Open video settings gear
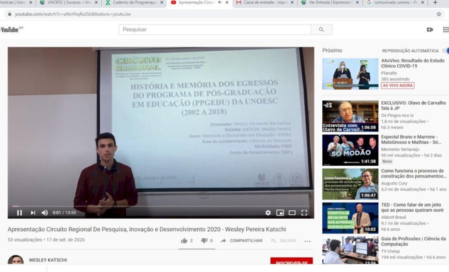The image size is (449, 272). tap(268, 213)
